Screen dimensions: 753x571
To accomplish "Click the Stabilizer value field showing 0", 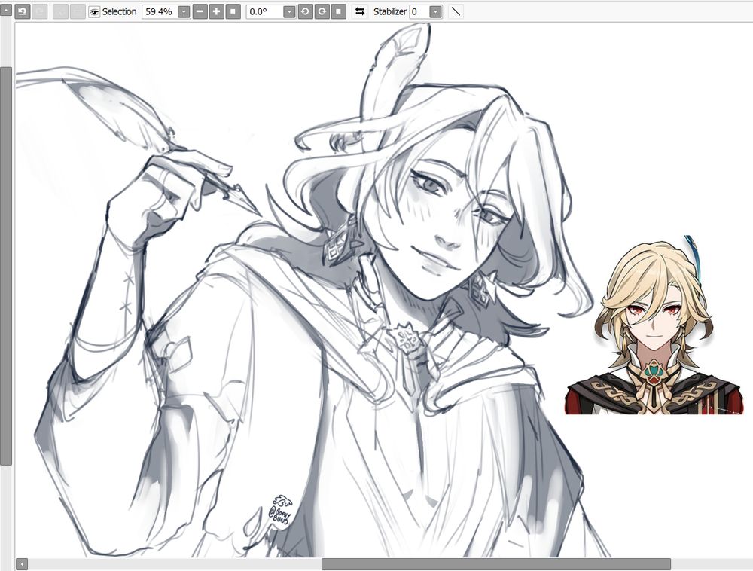I will (419, 12).
